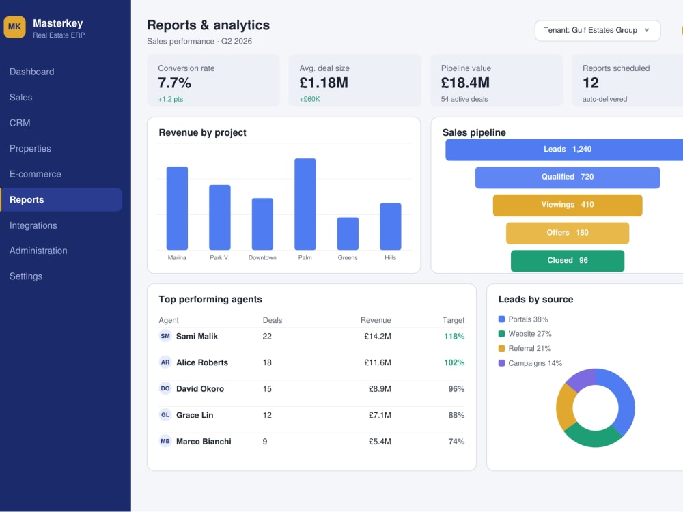Click the purple Campaigns legend swatch
The width and height of the screenshot is (683, 512).
(501, 363)
